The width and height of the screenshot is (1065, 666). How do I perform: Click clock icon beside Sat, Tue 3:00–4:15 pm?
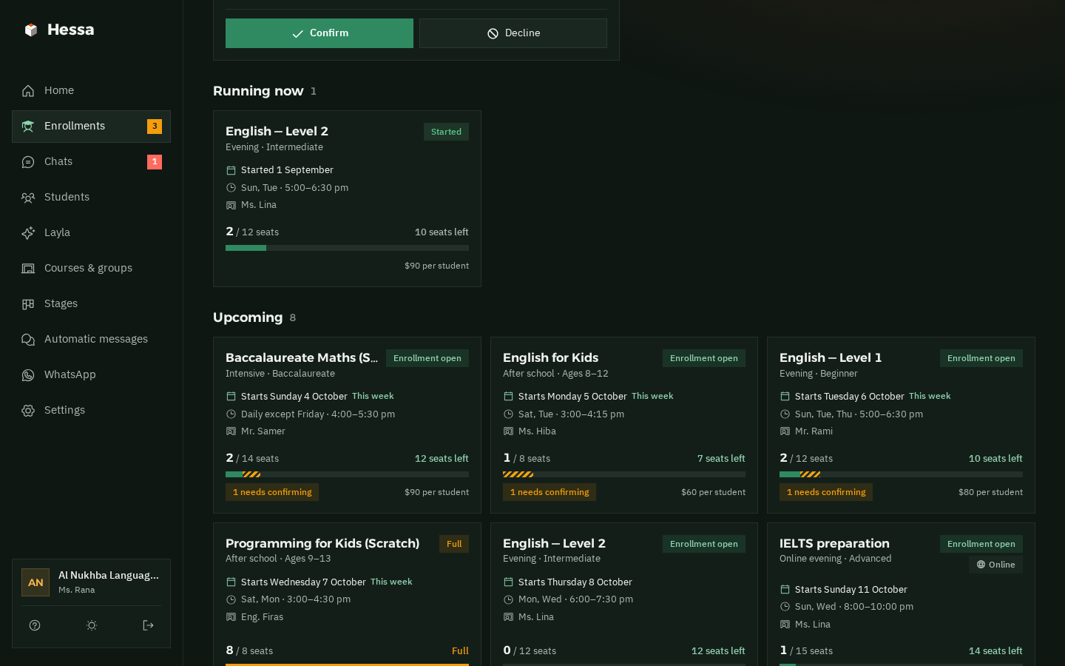tap(508, 414)
